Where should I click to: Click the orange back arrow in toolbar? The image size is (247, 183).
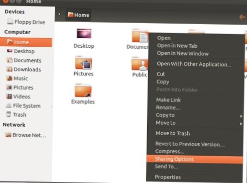click(242, 17)
